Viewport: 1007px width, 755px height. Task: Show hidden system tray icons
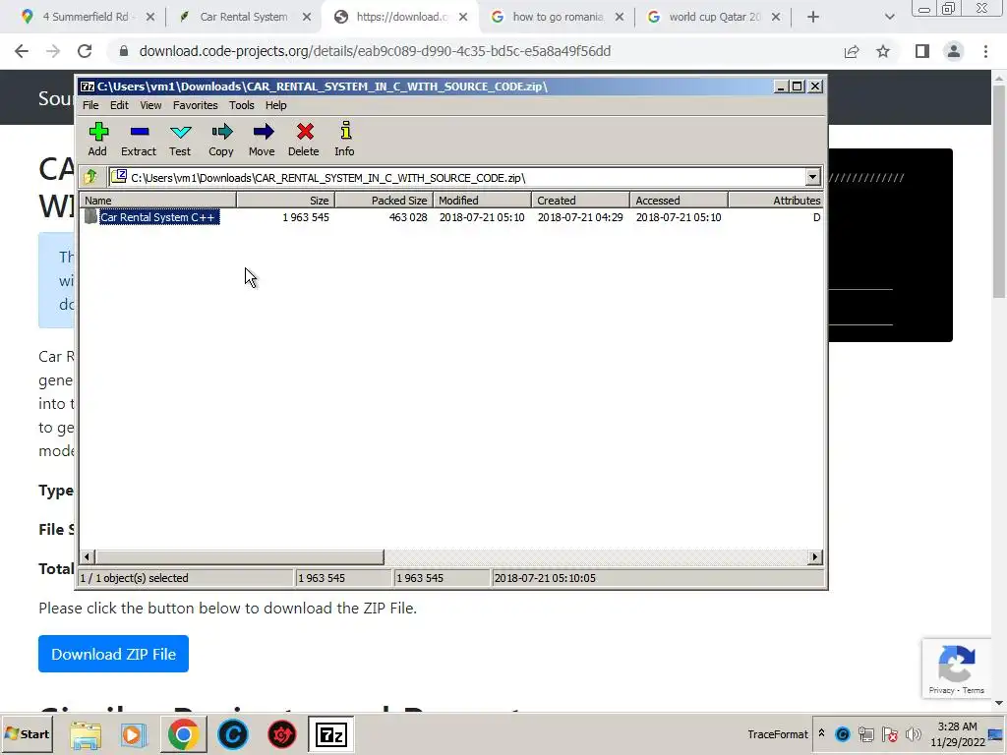tap(821, 733)
